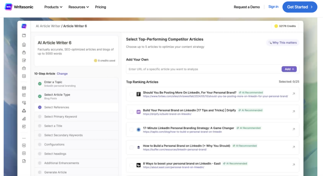The width and height of the screenshot is (323, 176).
Task: Expand the Resources dropdown menu
Action: [79, 7]
